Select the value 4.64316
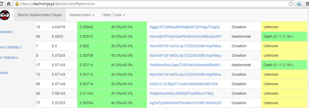This screenshot has width=309, height=108. (58, 27)
